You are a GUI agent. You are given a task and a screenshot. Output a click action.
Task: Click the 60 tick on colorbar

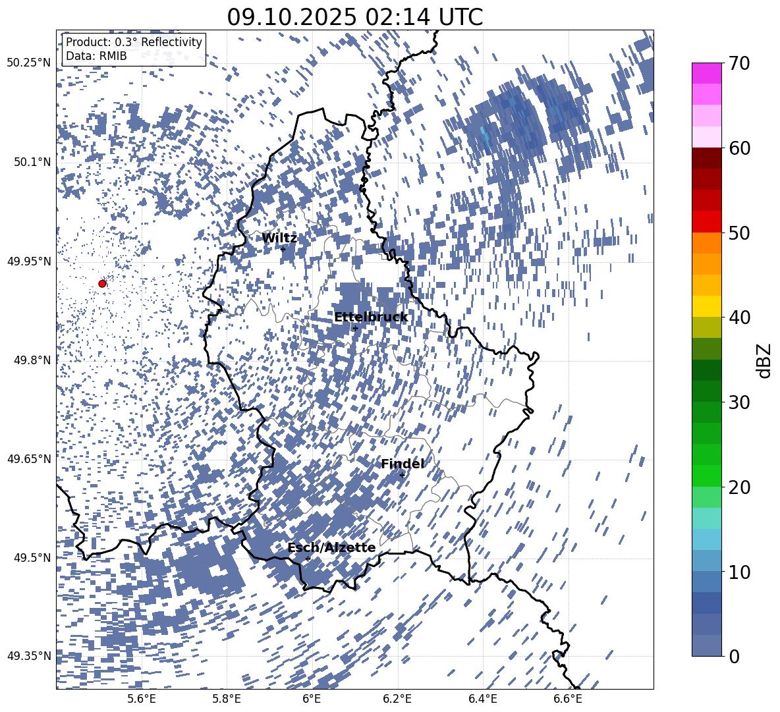pyautogui.click(x=739, y=148)
